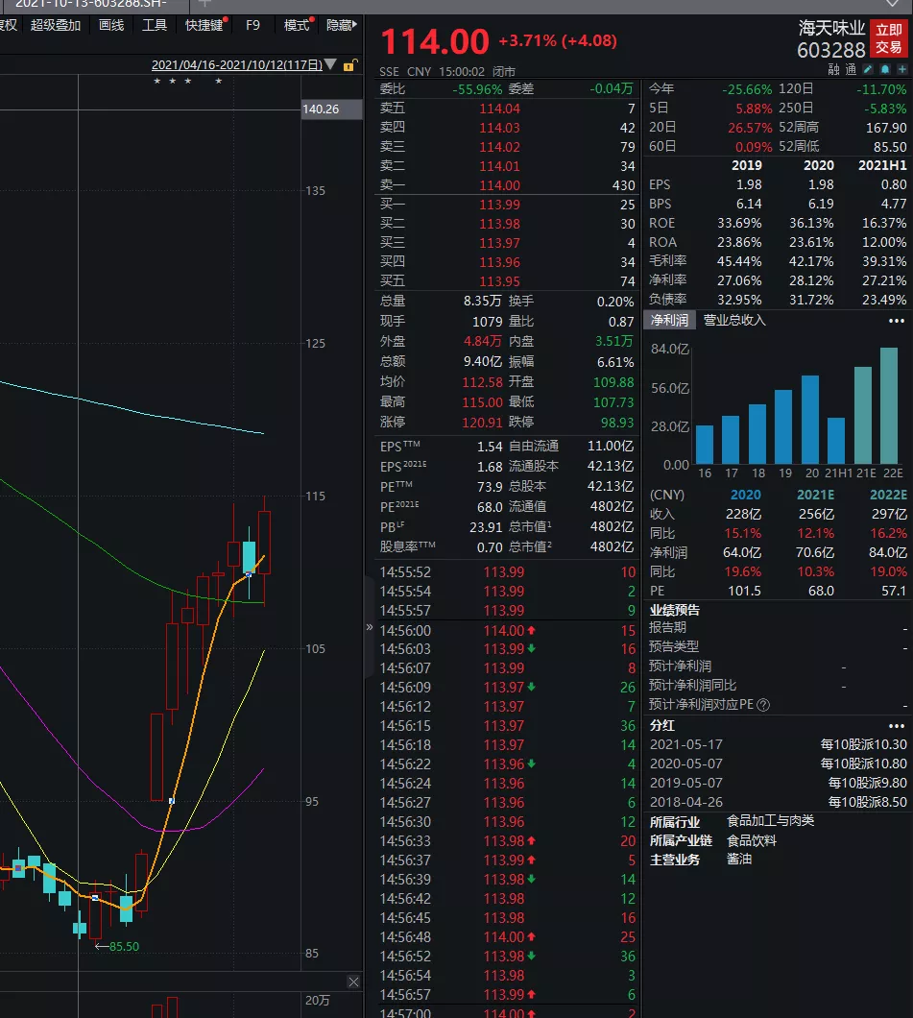The image size is (913, 1018).
Task: Click the pencil icon beside 融 通
Action: [869, 70]
